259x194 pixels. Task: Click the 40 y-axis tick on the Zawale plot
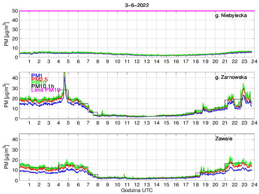tap(14, 139)
